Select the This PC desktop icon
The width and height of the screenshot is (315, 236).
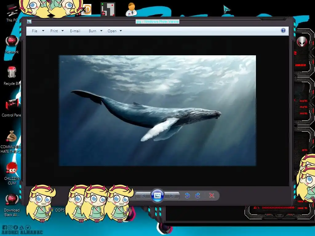(x=12, y=13)
